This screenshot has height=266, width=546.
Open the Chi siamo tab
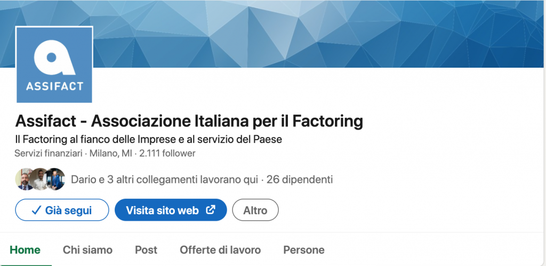(87, 250)
